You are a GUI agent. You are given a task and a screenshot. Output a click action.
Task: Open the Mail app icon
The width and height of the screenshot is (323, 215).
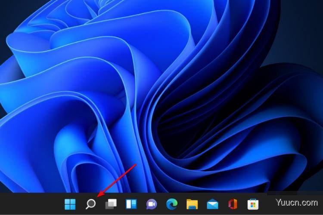[213, 204]
